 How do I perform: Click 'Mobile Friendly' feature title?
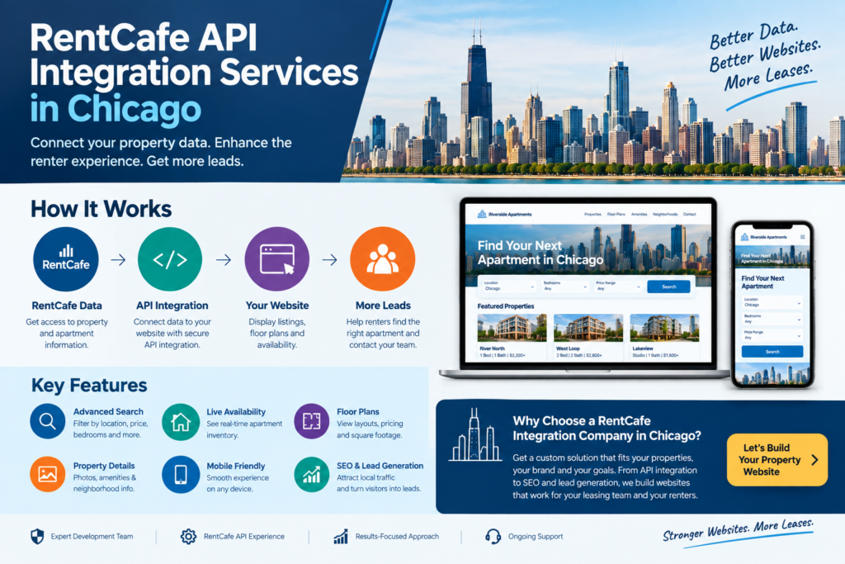[x=236, y=466]
